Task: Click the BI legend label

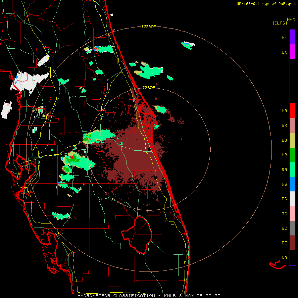Action: click(x=284, y=243)
